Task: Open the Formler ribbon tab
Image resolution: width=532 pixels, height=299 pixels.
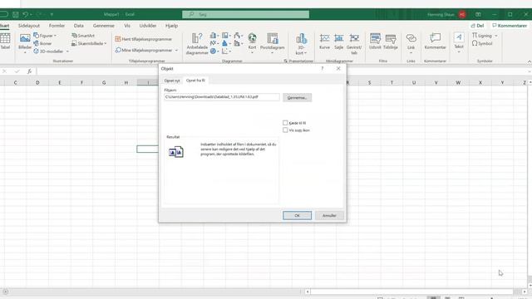Action: pyautogui.click(x=57, y=26)
